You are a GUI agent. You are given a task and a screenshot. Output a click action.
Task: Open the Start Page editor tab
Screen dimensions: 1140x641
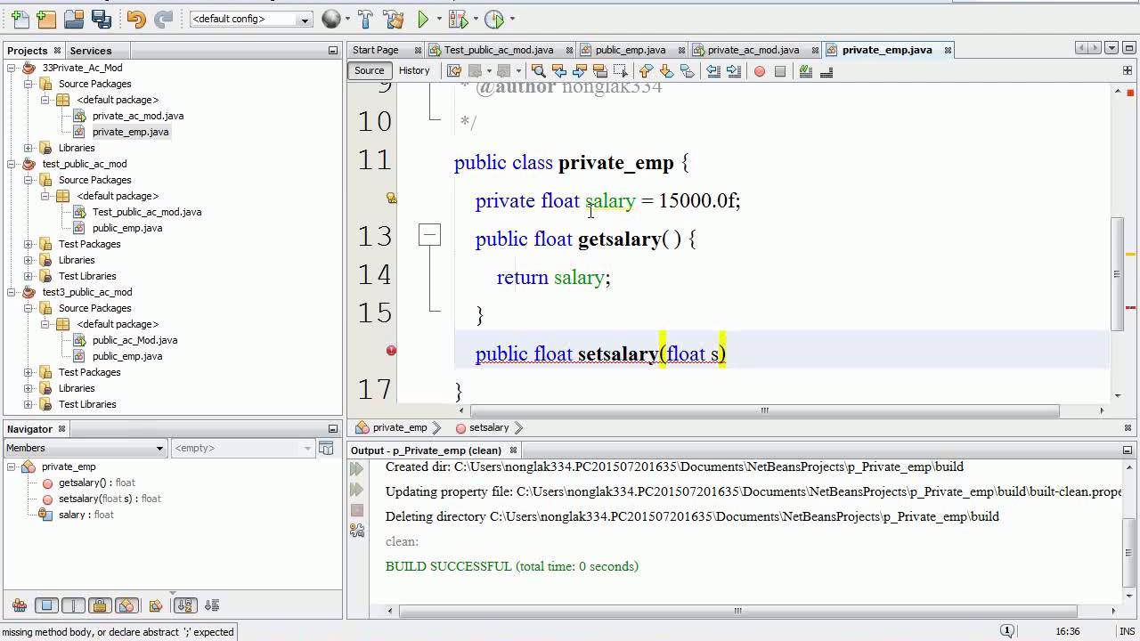point(375,50)
